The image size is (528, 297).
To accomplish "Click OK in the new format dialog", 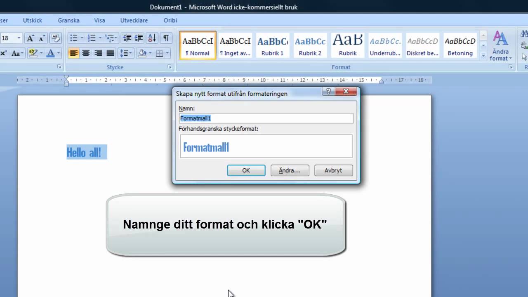I will click(246, 170).
